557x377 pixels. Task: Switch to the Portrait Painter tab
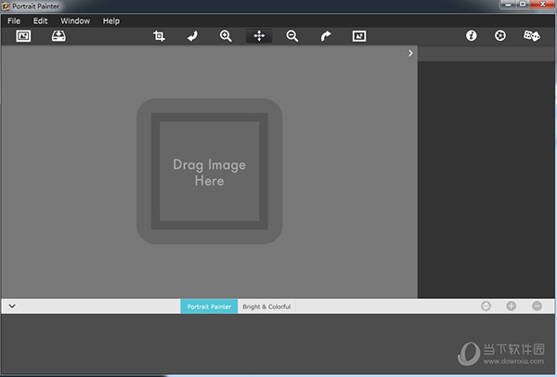coord(209,306)
